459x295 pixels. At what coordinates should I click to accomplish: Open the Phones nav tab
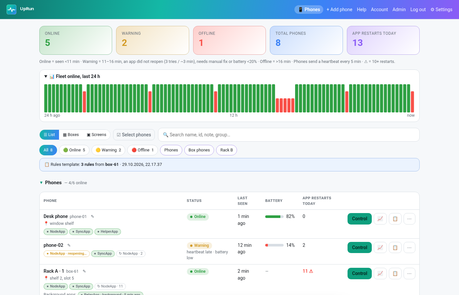click(309, 10)
